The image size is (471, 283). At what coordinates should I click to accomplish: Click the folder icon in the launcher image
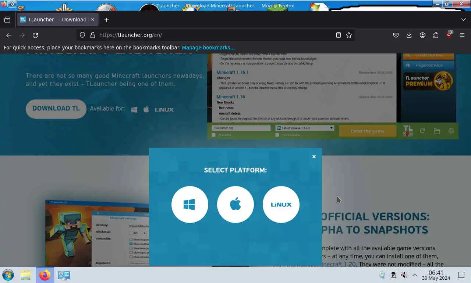tap(437, 131)
